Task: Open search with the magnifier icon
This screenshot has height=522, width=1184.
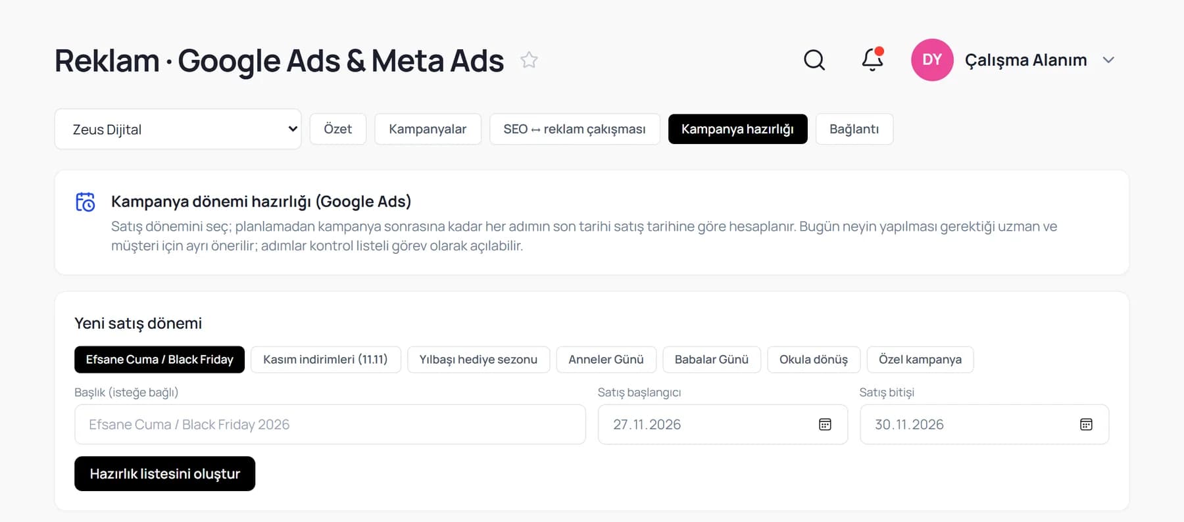Action: pyautogui.click(x=814, y=60)
